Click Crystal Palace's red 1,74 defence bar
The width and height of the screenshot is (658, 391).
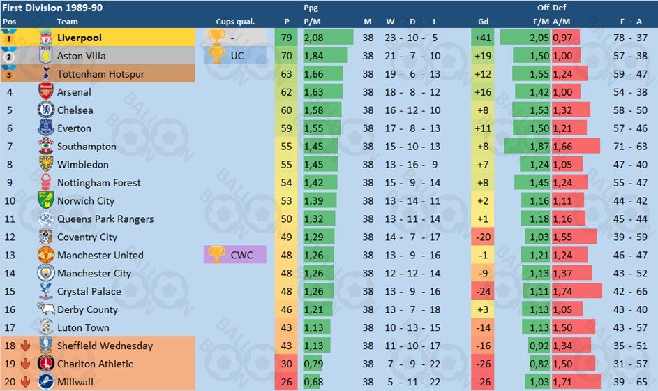(577, 291)
